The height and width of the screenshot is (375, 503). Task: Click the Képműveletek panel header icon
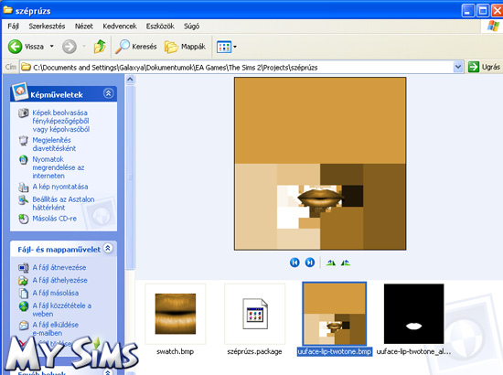click(19, 91)
